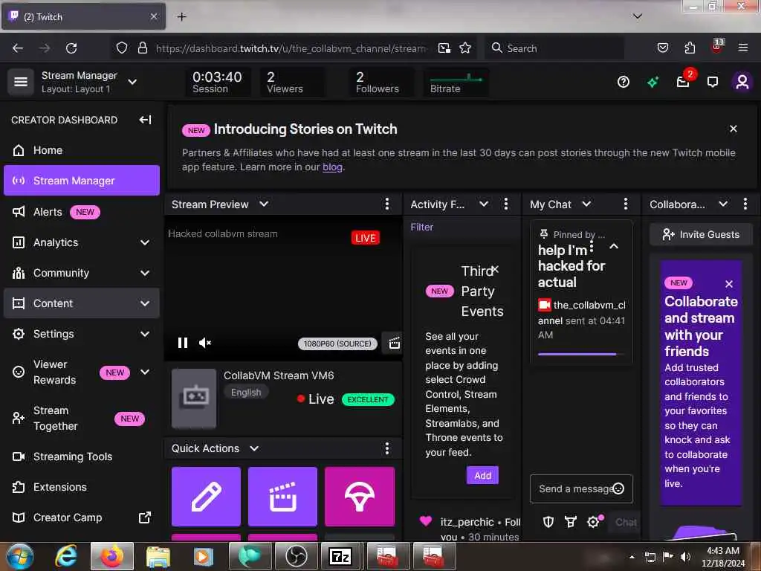
Task: Open the user profile avatar icon
Action: tap(742, 82)
